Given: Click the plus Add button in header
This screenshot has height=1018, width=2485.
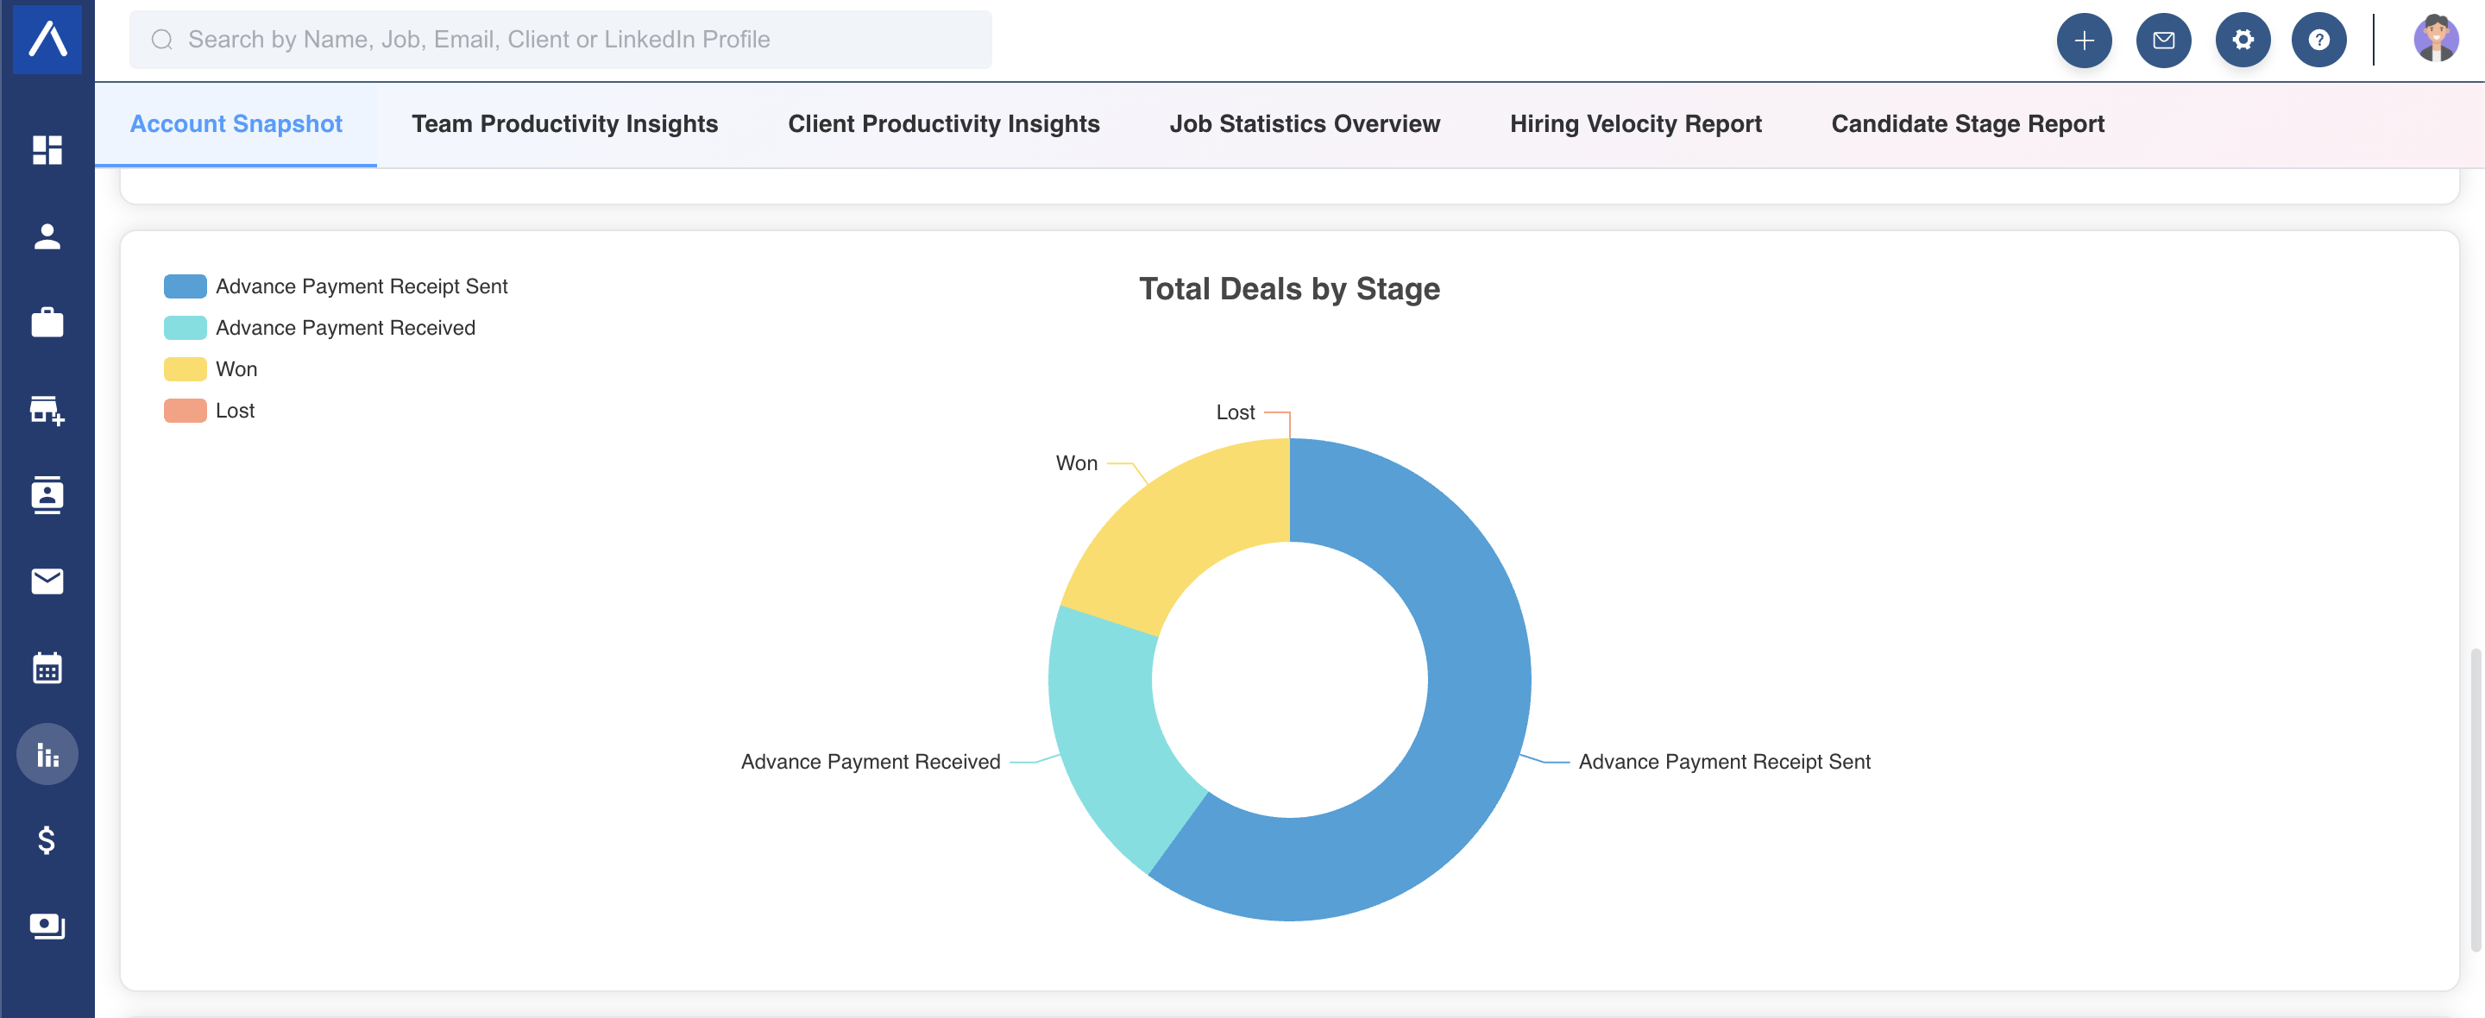Looking at the screenshot, I should 2084,40.
